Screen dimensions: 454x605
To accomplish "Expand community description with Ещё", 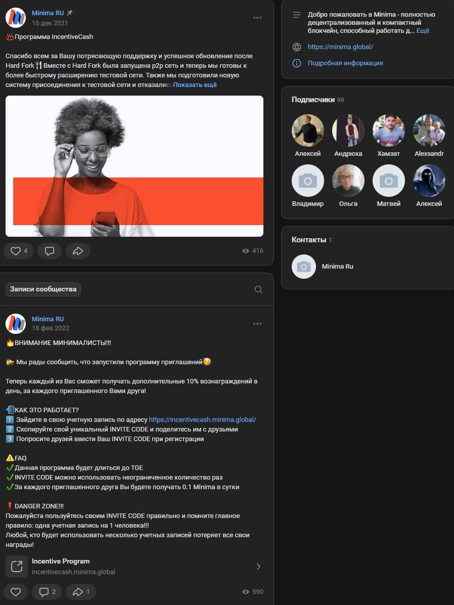I will pyautogui.click(x=423, y=31).
